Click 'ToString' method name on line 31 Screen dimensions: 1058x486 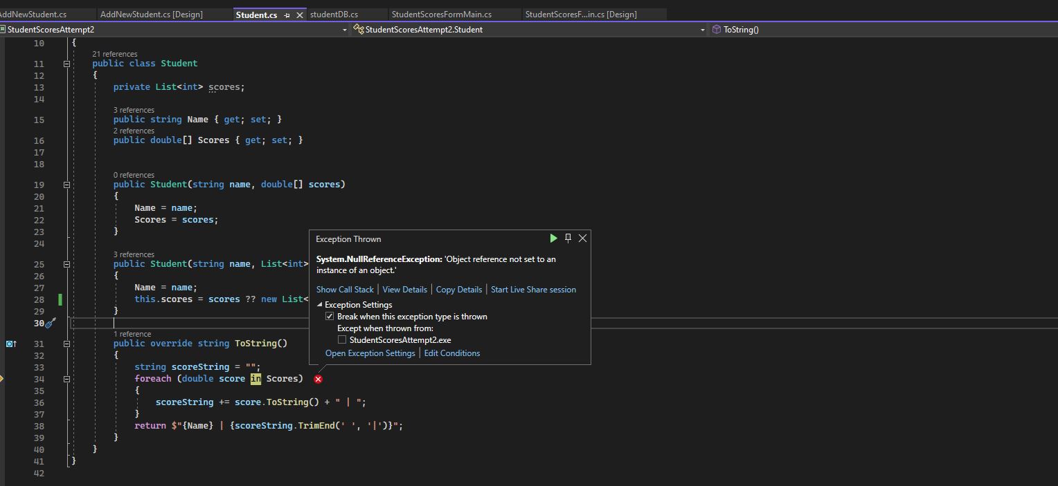pyautogui.click(x=255, y=344)
